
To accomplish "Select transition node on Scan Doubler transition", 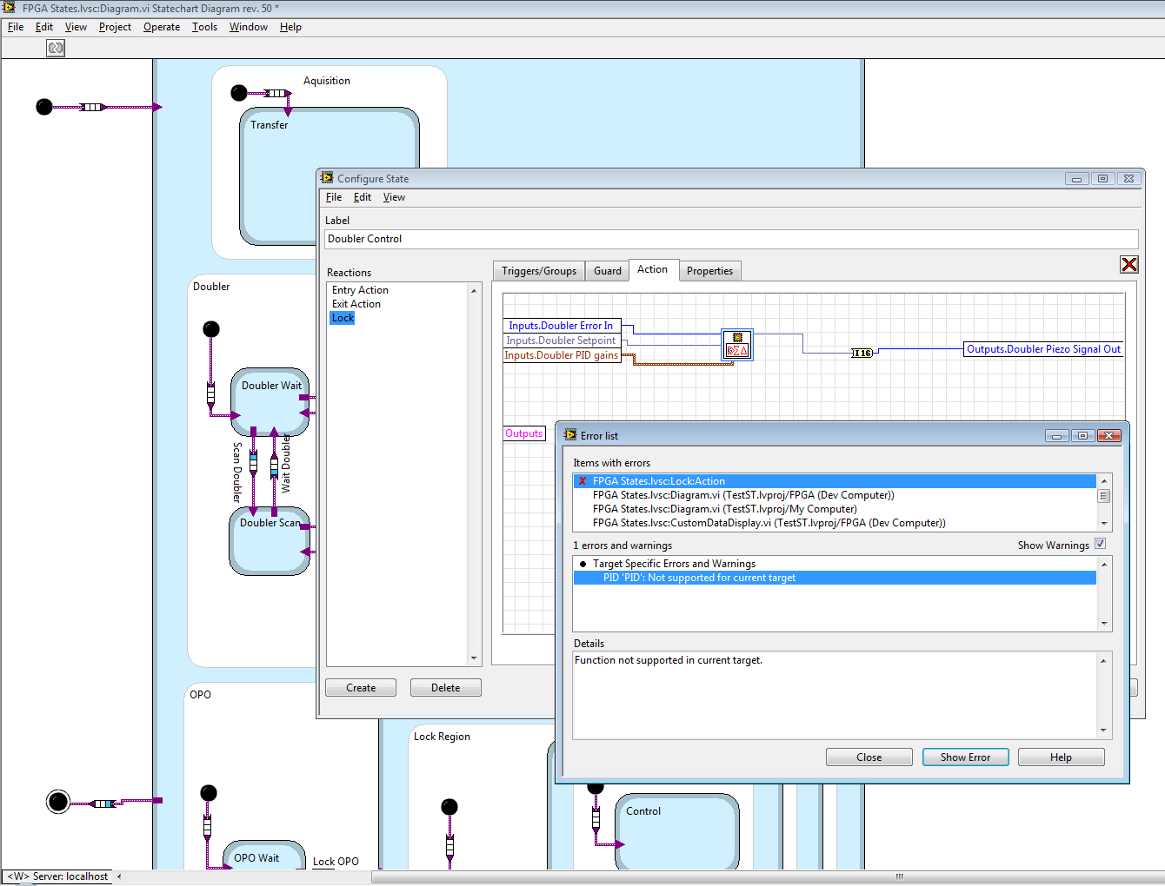I will point(254,461).
